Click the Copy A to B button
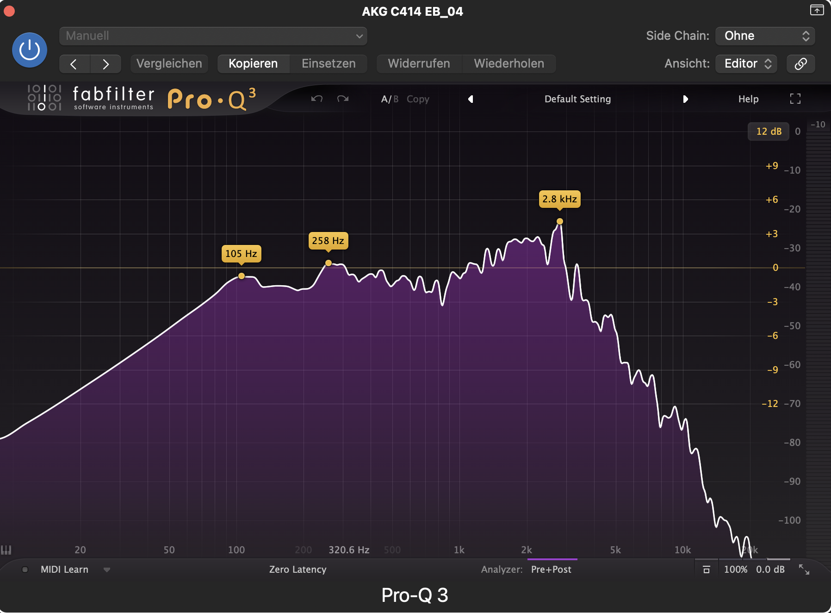The width and height of the screenshot is (831, 613). [x=418, y=99]
